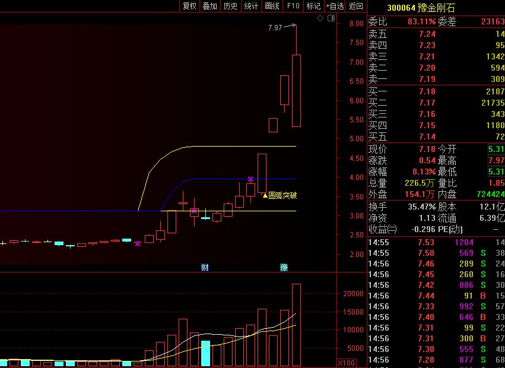Click the 总量 226.5万 value
Viewport: 505px width, 368px height.
[x=420, y=183]
